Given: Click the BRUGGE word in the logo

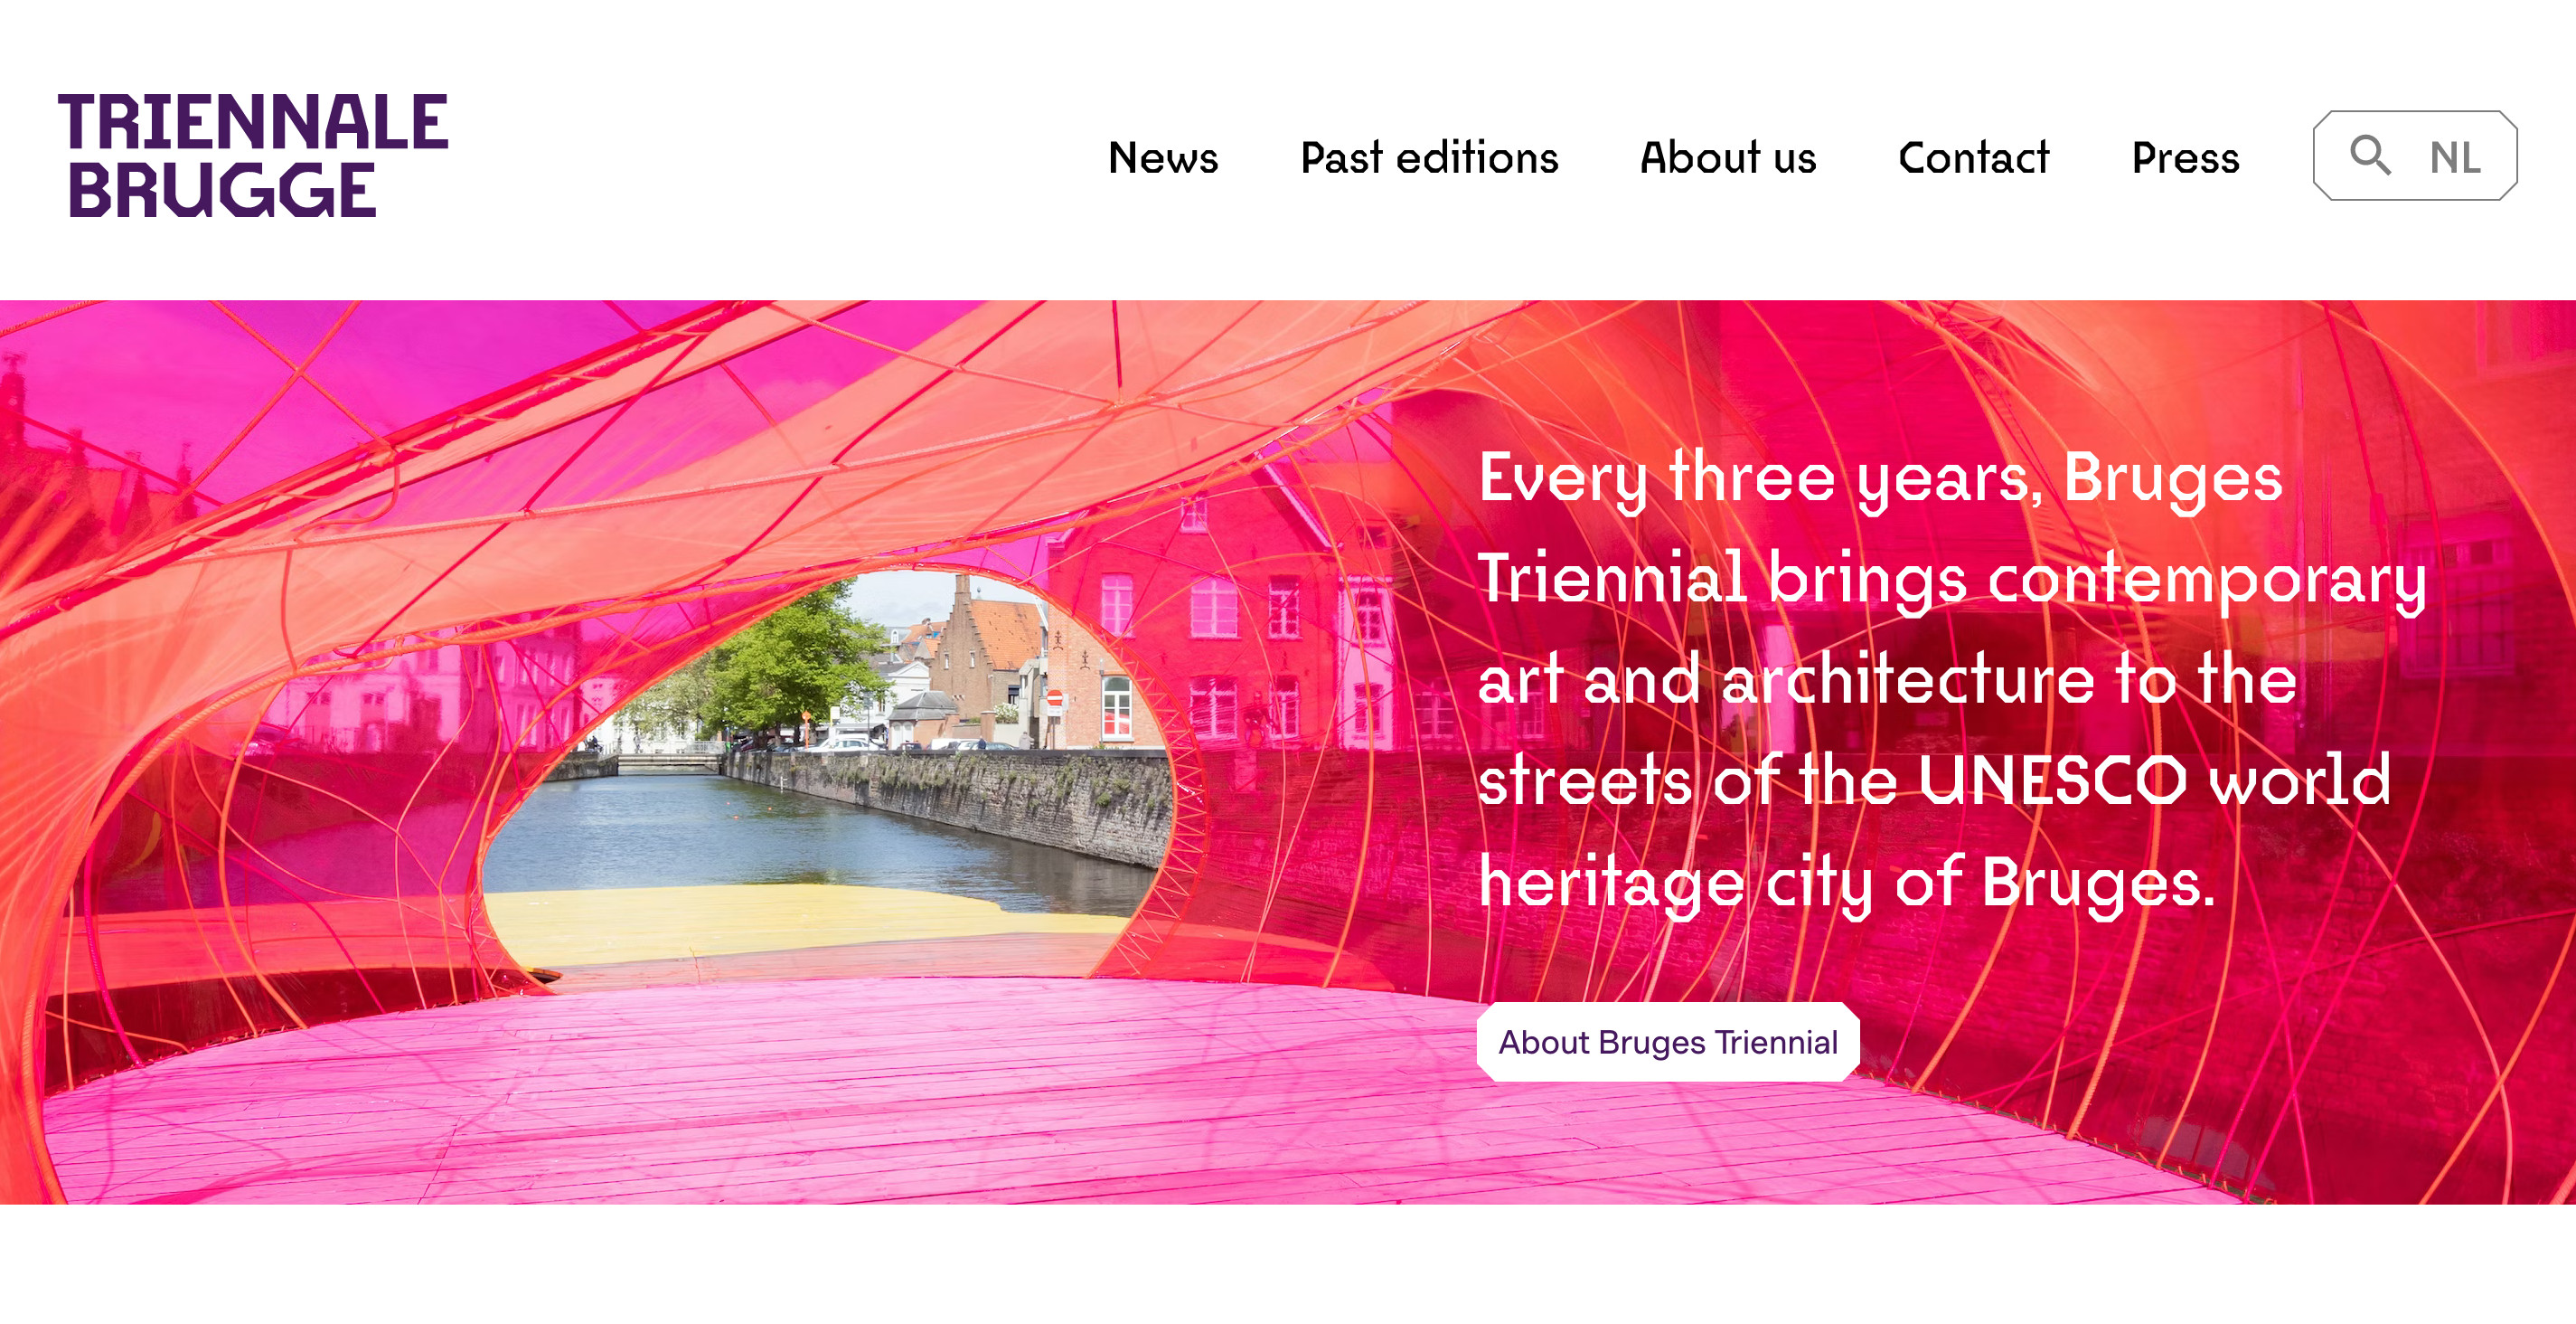Looking at the screenshot, I should 222,190.
